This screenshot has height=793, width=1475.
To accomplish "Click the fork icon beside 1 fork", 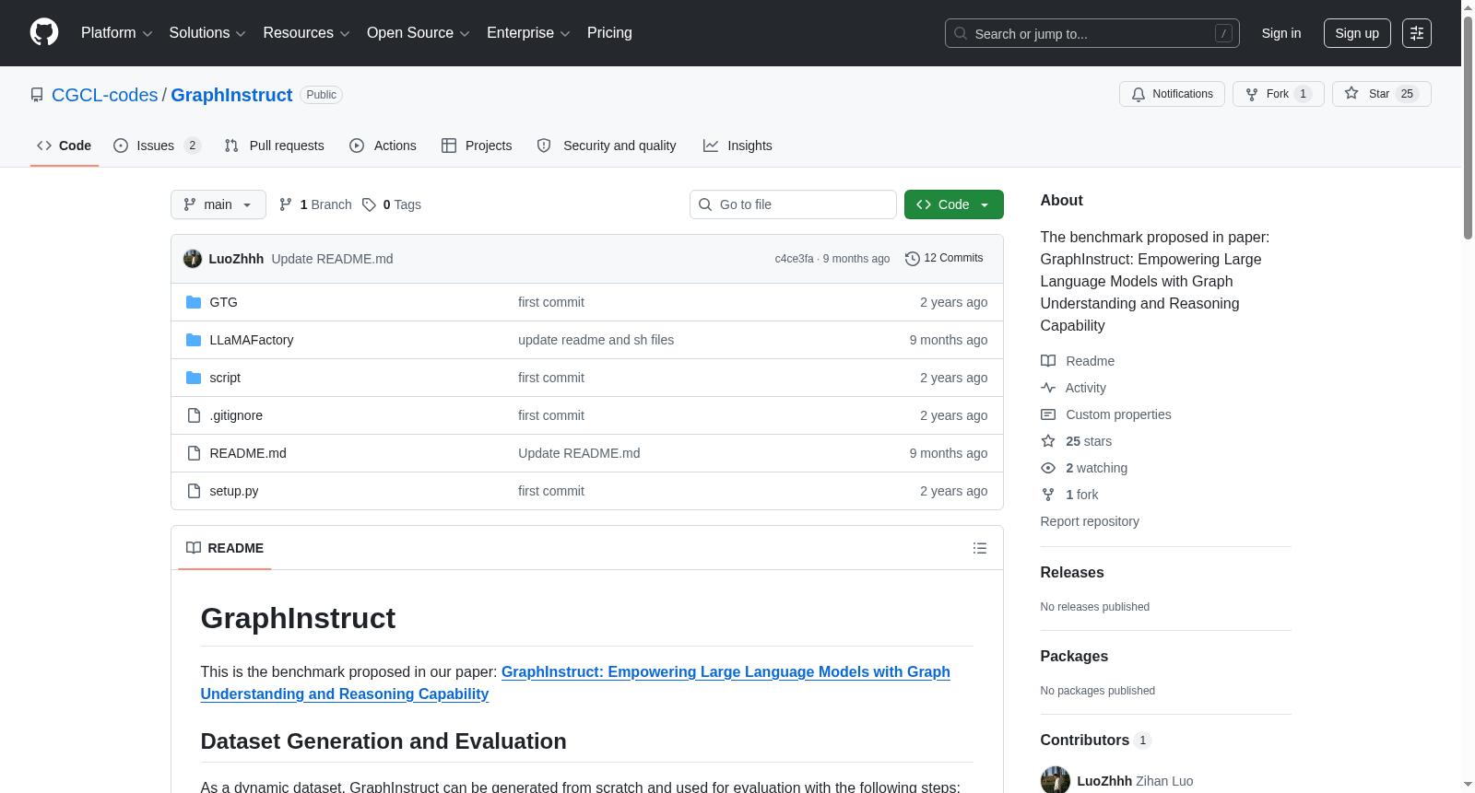I will pos(1048,495).
